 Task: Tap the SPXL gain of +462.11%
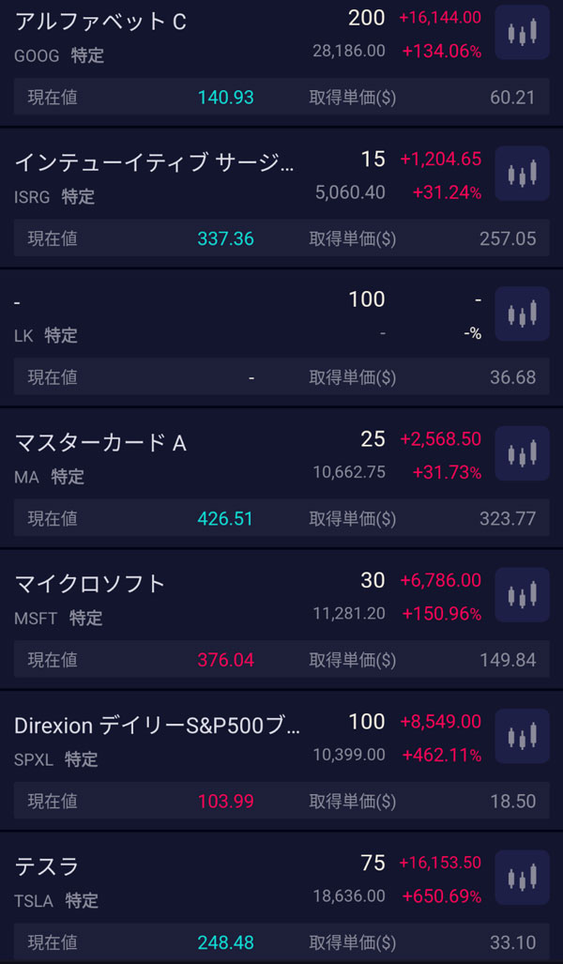click(441, 755)
